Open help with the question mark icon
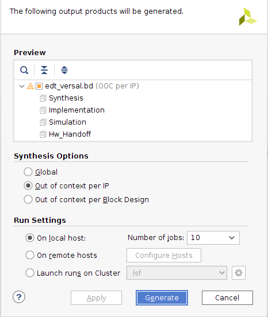The height and width of the screenshot is (317, 268). 19,297
